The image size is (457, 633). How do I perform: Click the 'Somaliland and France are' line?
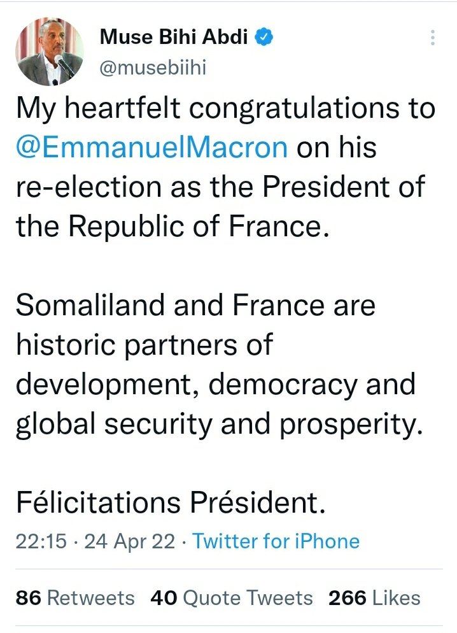click(x=195, y=306)
